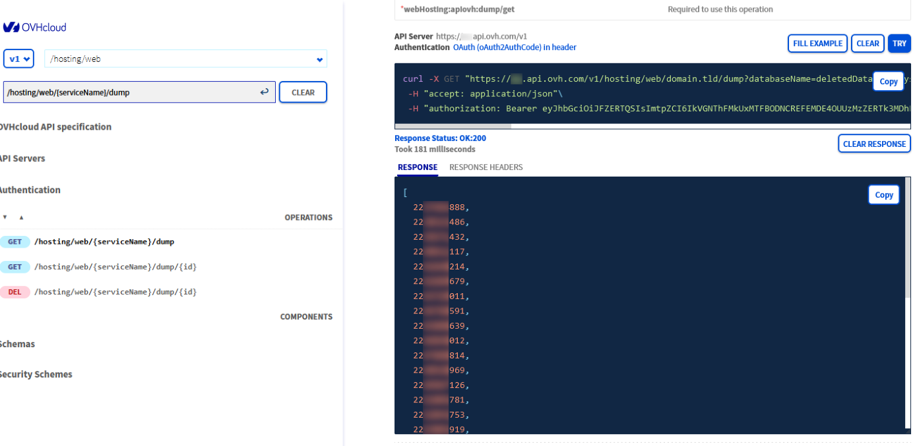917x446 pixels.
Task: Open the v1 API version dropdown
Action: [18, 59]
